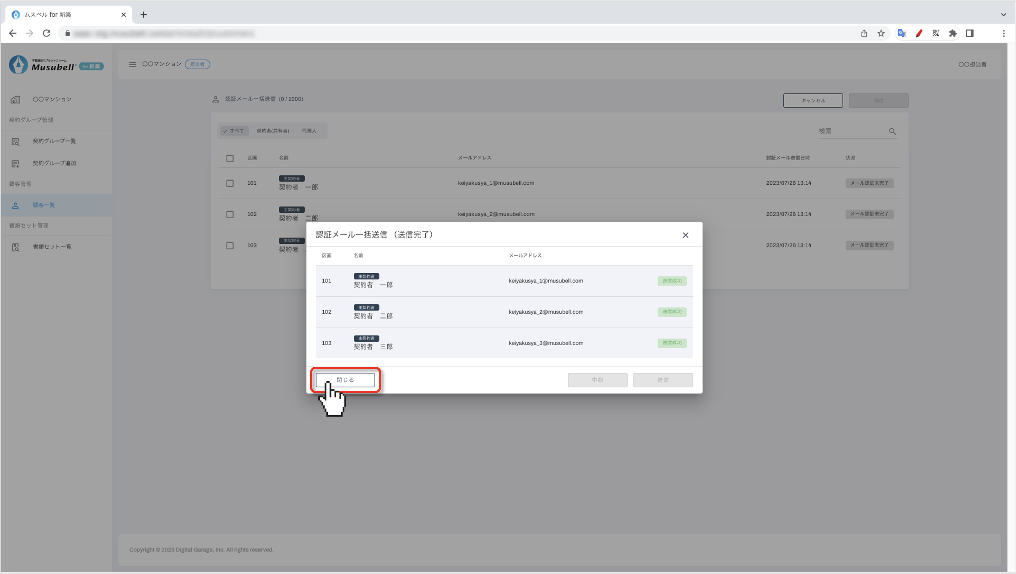Click the キャンセル button
This screenshot has height=574, width=1016.
point(813,100)
